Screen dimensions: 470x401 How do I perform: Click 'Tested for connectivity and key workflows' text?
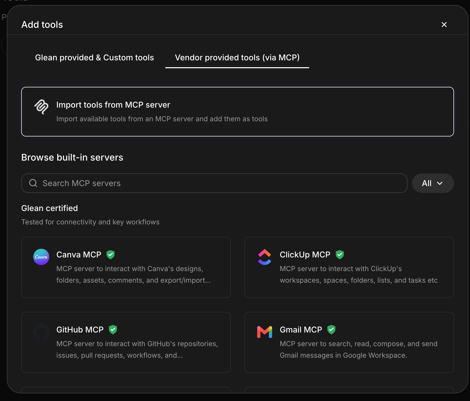(x=90, y=222)
